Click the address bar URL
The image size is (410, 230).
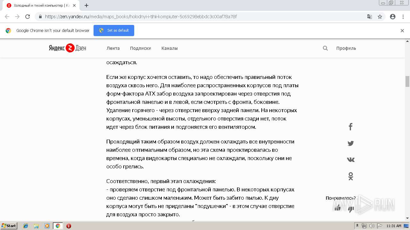pos(141,17)
